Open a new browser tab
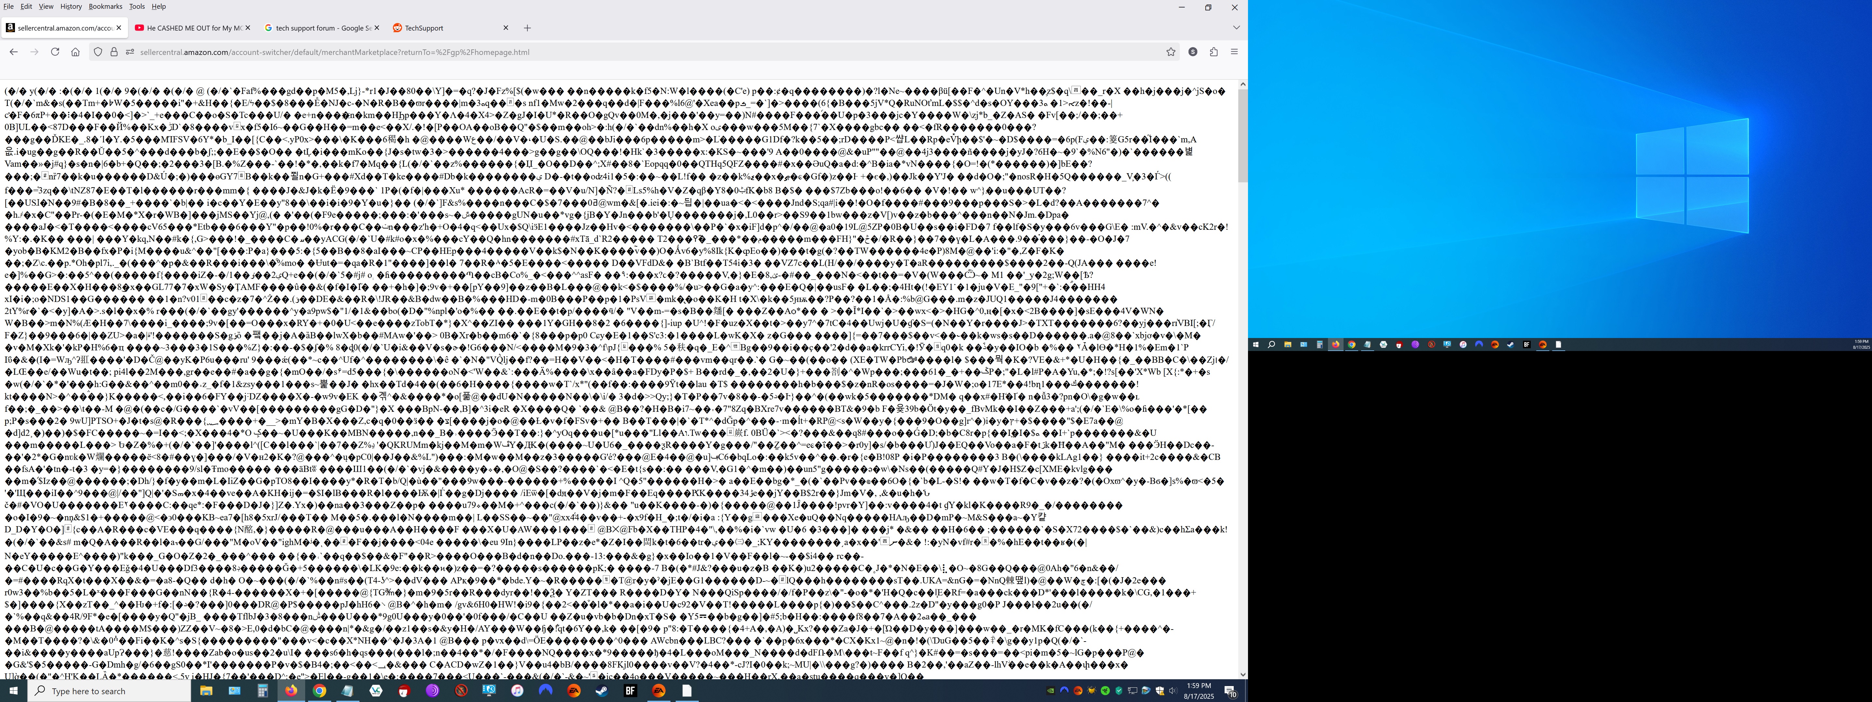 point(527,28)
